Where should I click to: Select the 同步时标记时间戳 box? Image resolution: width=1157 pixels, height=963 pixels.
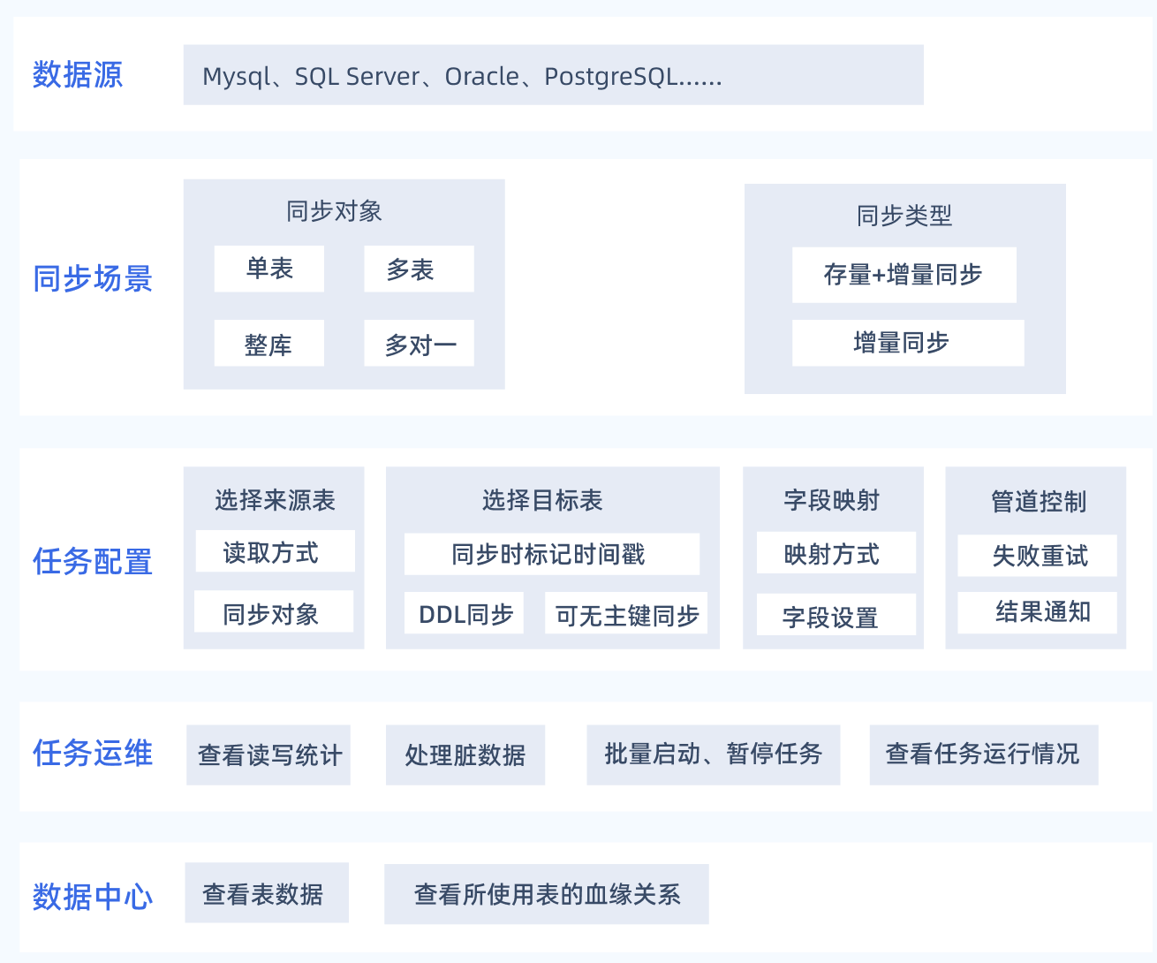coord(552,554)
